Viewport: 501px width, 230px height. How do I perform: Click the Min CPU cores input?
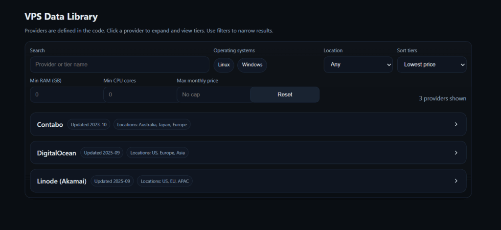tap(140, 94)
